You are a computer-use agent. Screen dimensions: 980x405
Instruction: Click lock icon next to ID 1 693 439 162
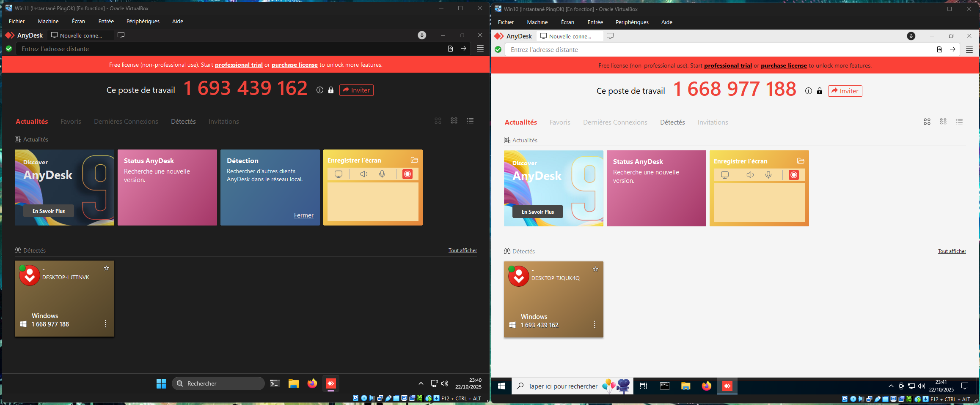(x=331, y=90)
